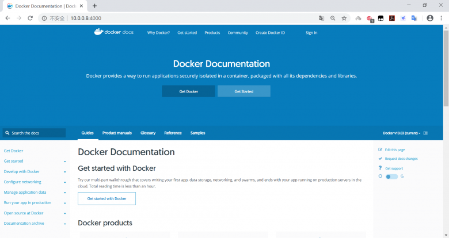Screen dimensions: 449x238
Task: Open Configure networking sidebar item
Action: 22,182
